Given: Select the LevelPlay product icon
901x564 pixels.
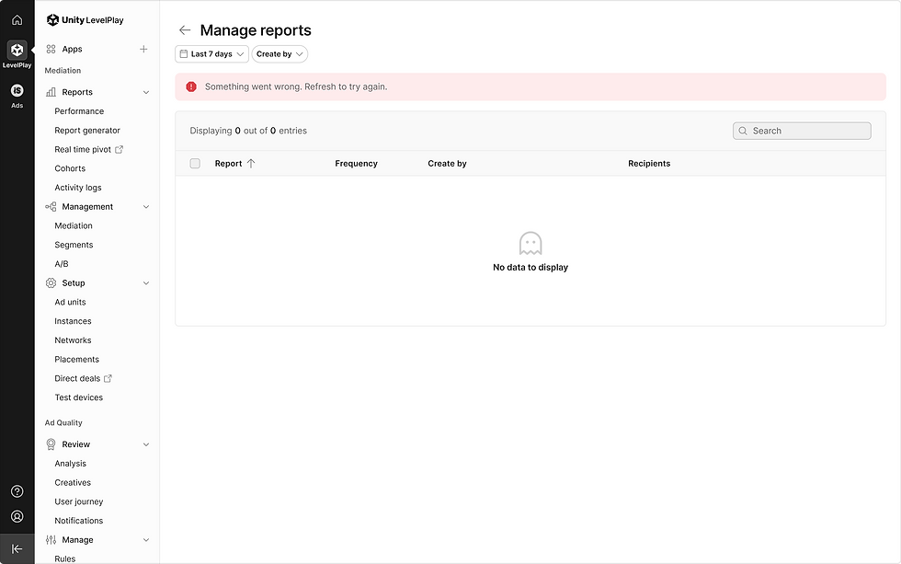Looking at the screenshot, I should coord(17,50).
